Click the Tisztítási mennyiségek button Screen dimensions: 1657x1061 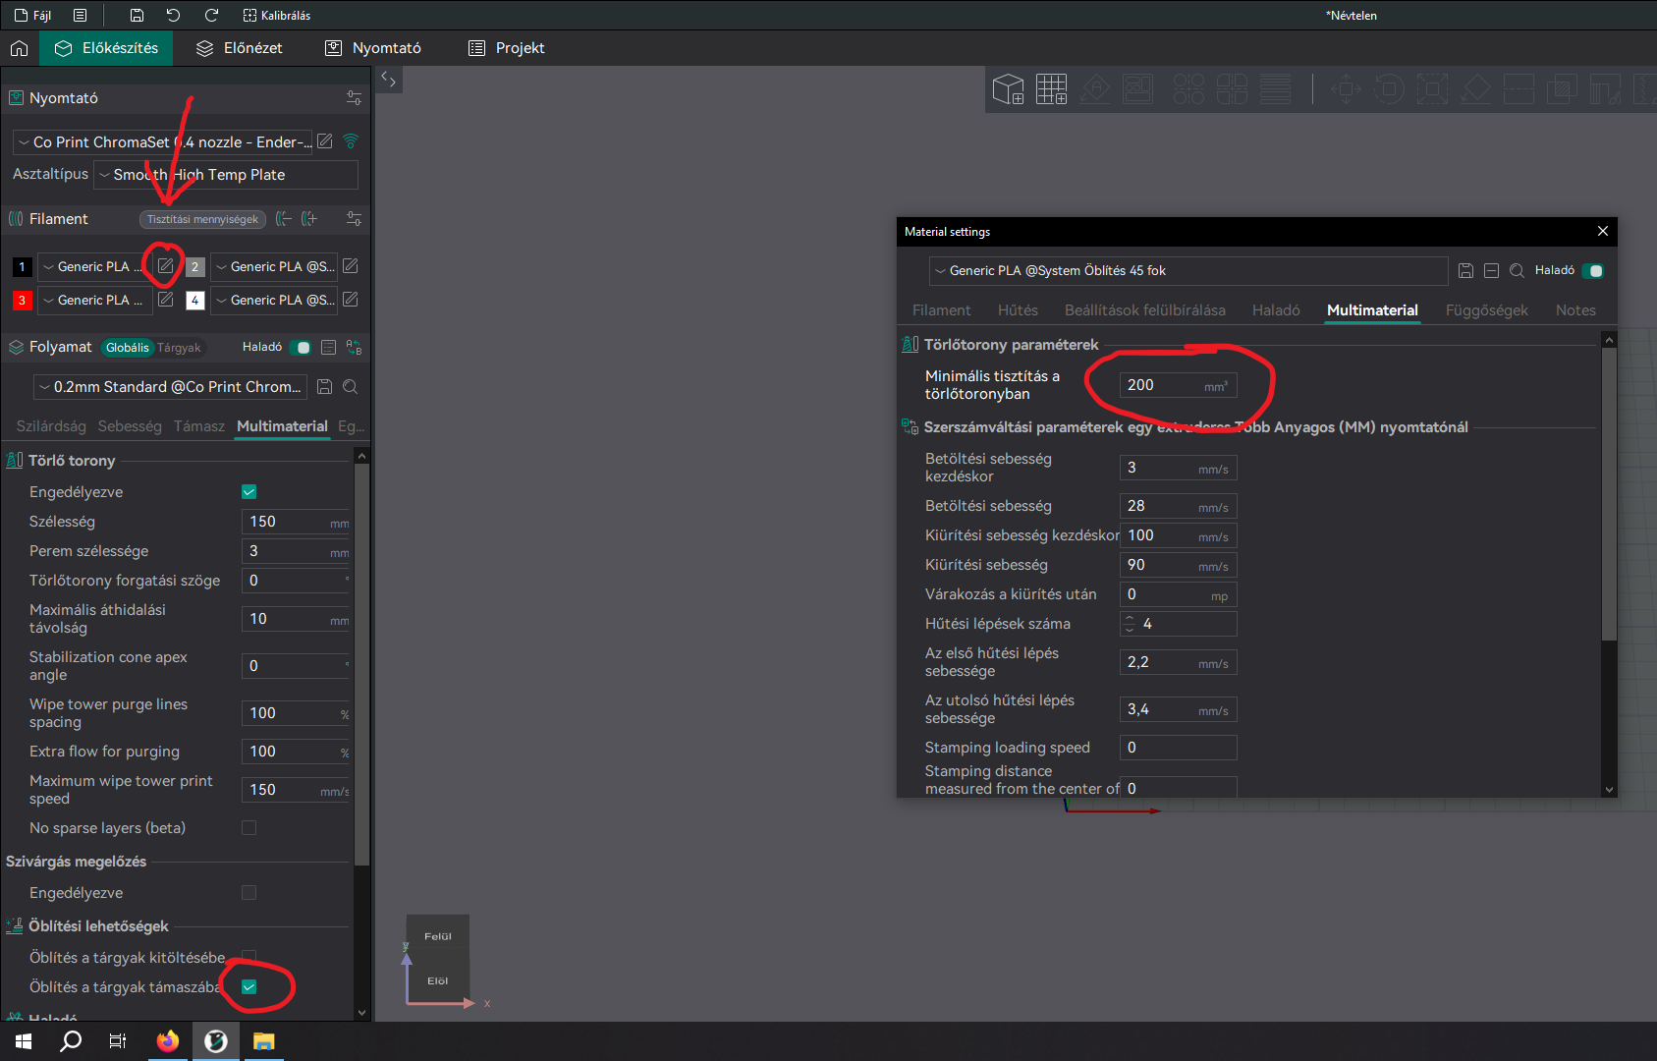tap(203, 219)
